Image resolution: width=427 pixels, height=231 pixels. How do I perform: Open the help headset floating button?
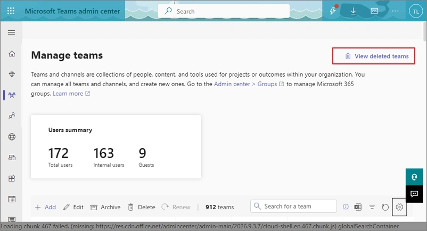click(414, 177)
